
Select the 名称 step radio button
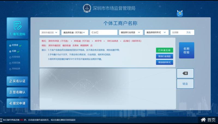[x=10, y=51]
